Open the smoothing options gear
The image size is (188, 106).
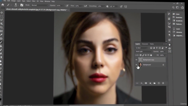108,6
